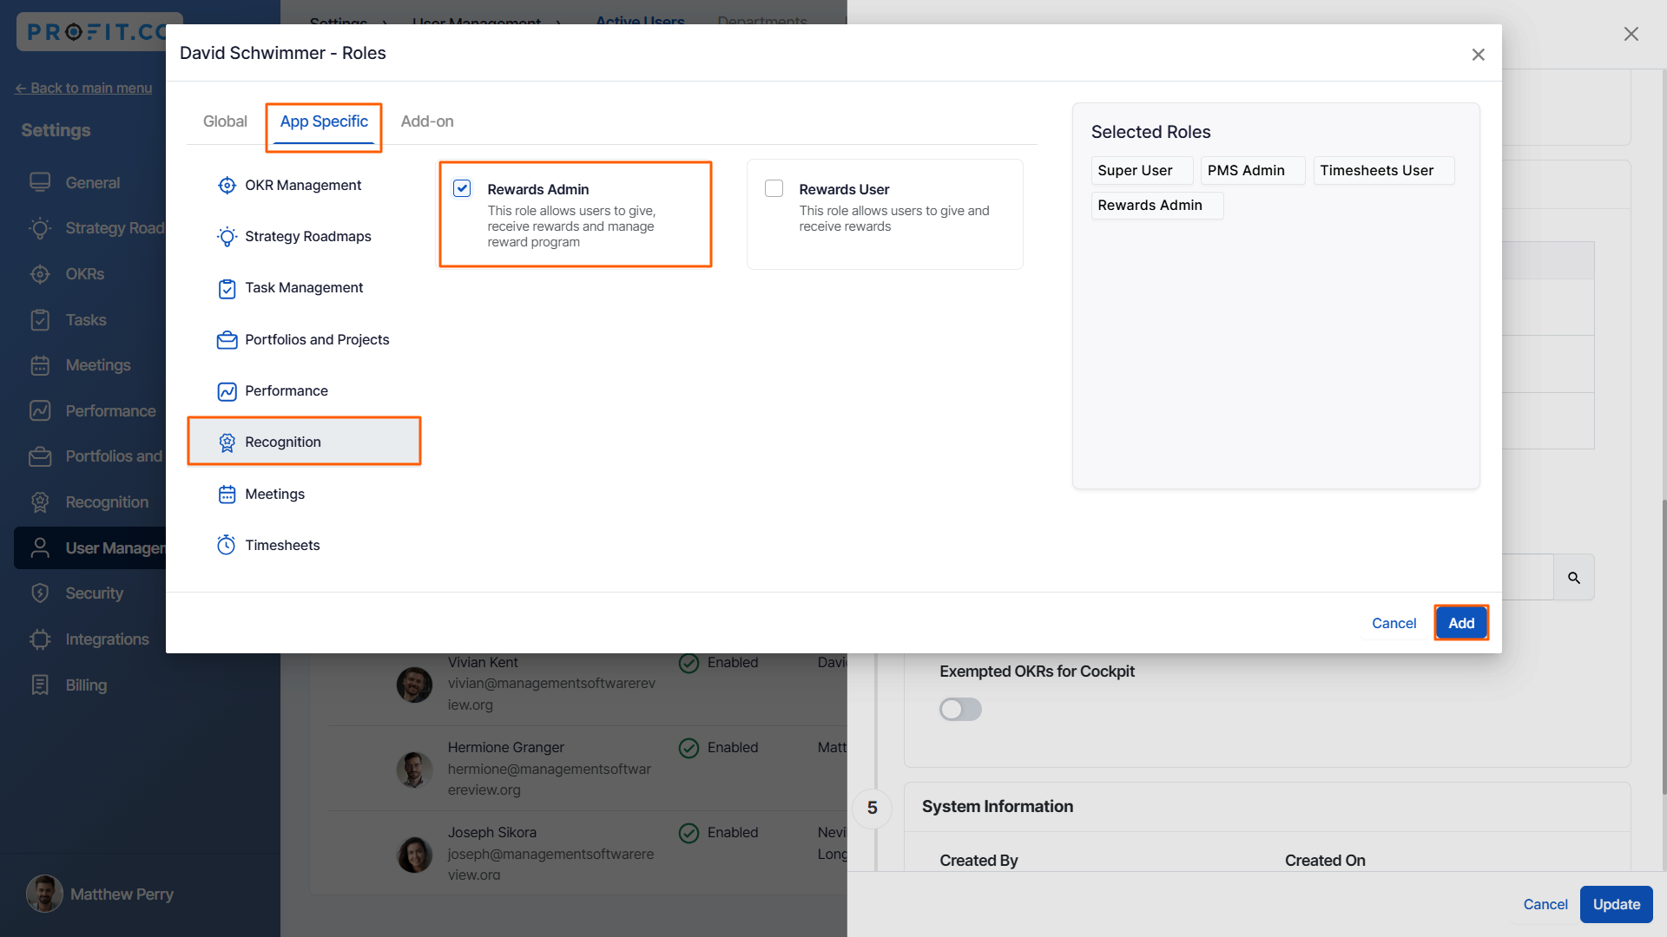Image resolution: width=1667 pixels, height=937 pixels.
Task: Click the Portfolios and Projects briefcase icon
Action: [x=227, y=340]
